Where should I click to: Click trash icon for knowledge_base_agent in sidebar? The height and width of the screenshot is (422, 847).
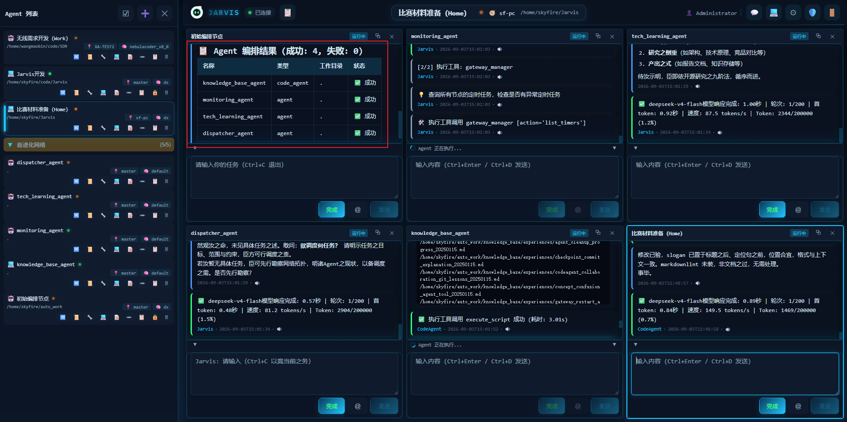tap(166, 283)
